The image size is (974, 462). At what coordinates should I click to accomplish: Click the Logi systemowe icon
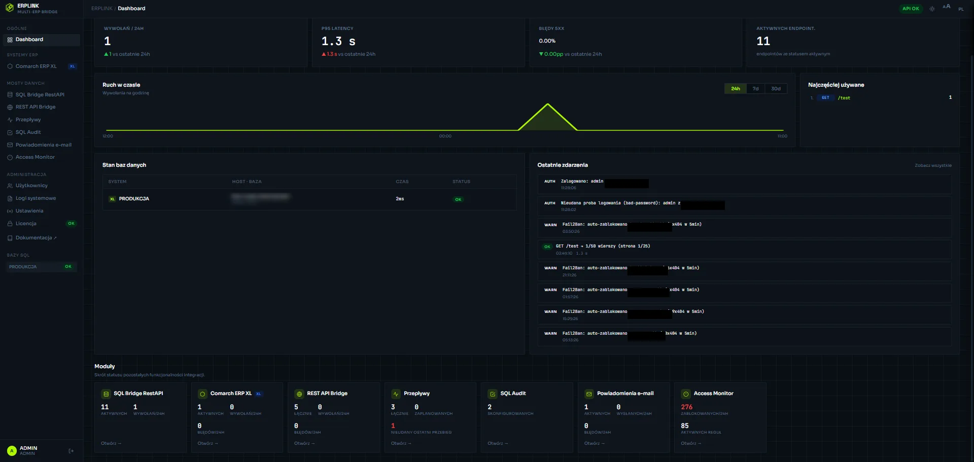(10, 198)
